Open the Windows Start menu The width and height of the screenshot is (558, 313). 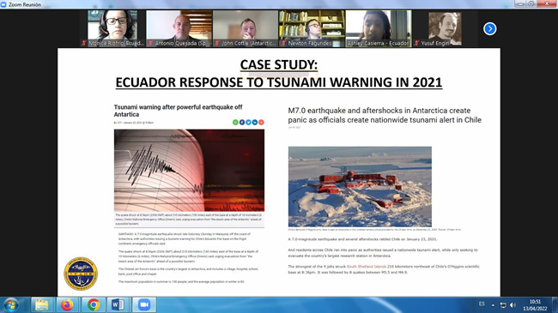click(x=11, y=304)
